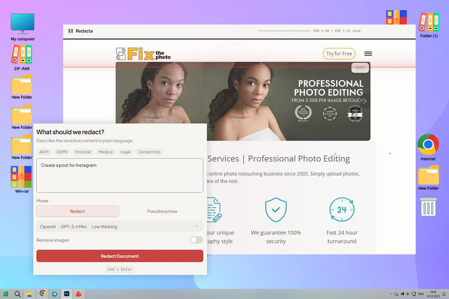Viewport: 449px width, 299px height.
Task: Click the 'What should we redact?' heading
Action: 71,132
